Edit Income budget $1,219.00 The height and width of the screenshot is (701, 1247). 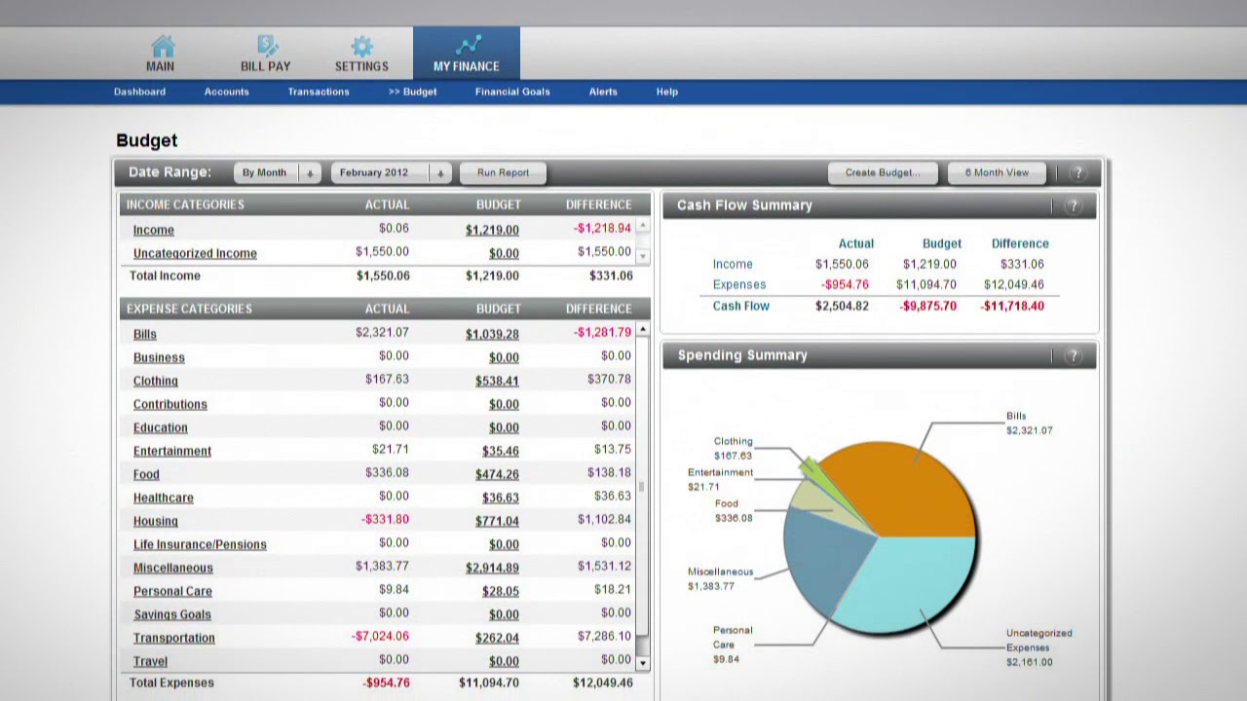(492, 230)
